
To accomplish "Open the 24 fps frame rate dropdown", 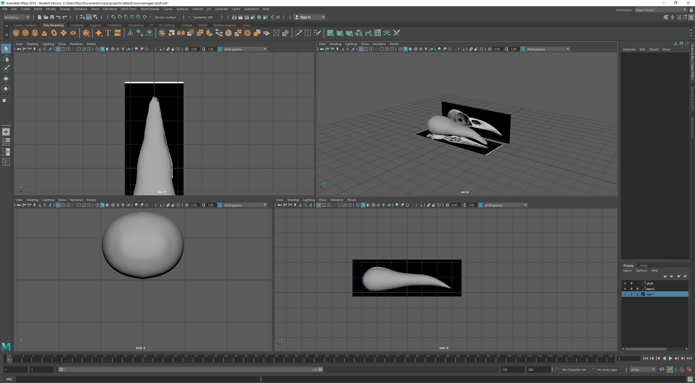I will coord(643,370).
